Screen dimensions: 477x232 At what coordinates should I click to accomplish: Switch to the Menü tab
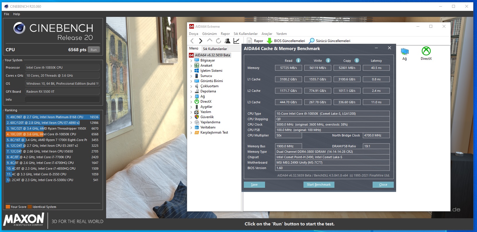pyautogui.click(x=194, y=48)
